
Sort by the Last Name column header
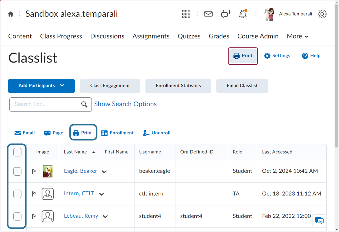pyautogui.click(x=75, y=152)
